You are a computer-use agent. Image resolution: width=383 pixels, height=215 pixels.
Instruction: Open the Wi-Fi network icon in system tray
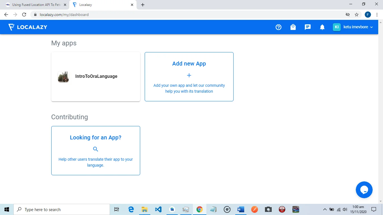coord(338,209)
